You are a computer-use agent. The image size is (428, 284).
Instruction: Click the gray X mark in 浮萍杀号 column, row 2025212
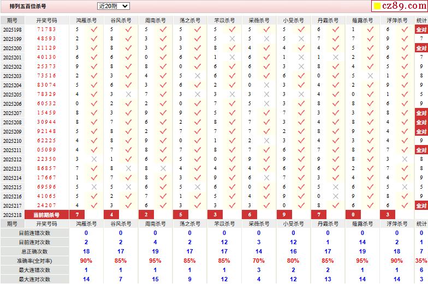[405, 159]
